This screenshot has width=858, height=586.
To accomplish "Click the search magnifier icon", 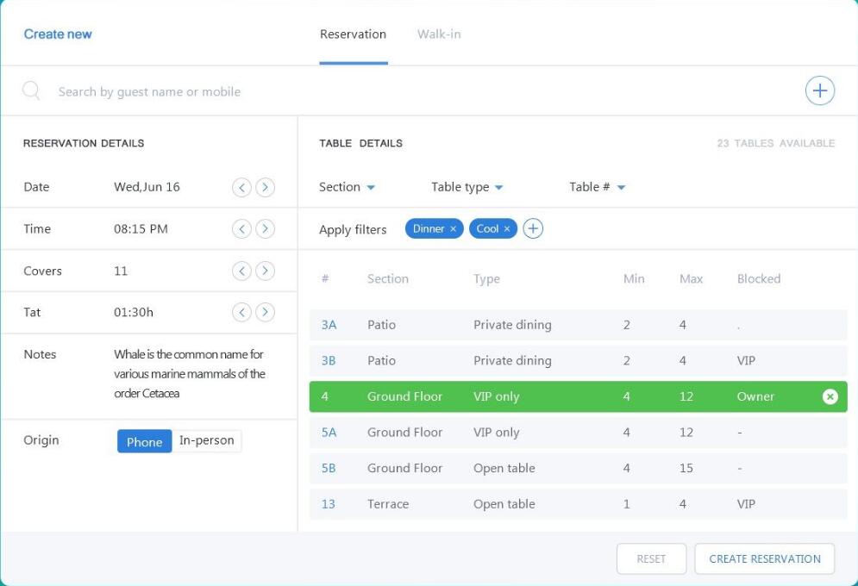I will [31, 91].
